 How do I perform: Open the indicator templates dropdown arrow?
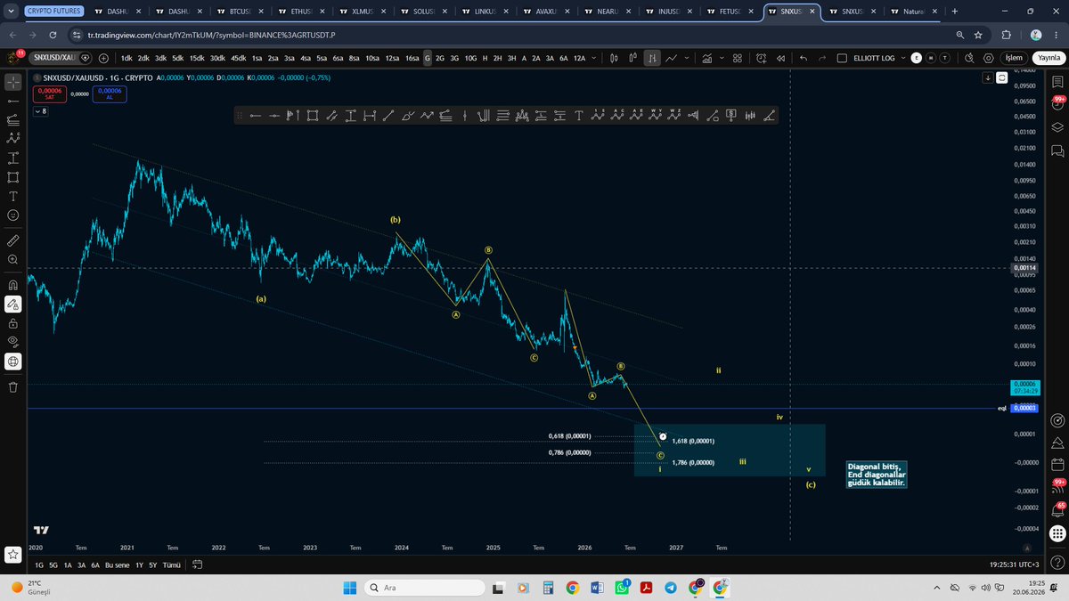pyautogui.click(x=720, y=58)
